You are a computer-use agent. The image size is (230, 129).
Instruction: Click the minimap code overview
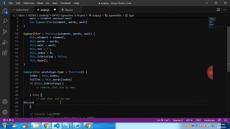[212, 23]
